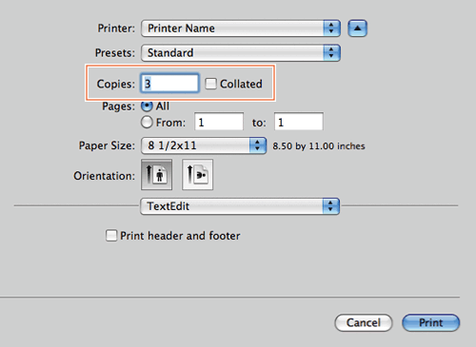476x347 pixels.
Task: Click the From page number field
Action: tap(219, 122)
